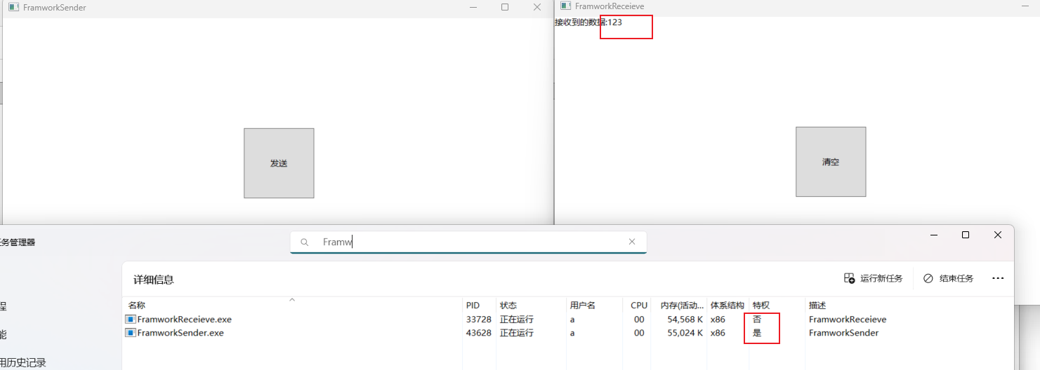Click the FramworkSender window title icon

pyautogui.click(x=13, y=7)
